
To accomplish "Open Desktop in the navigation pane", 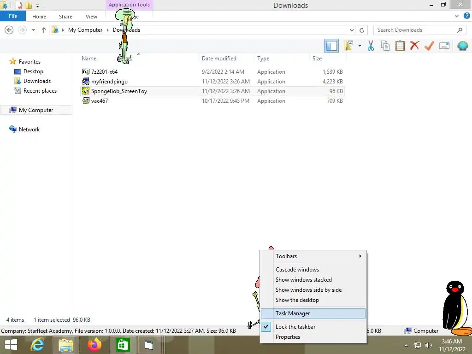I will click(33, 71).
